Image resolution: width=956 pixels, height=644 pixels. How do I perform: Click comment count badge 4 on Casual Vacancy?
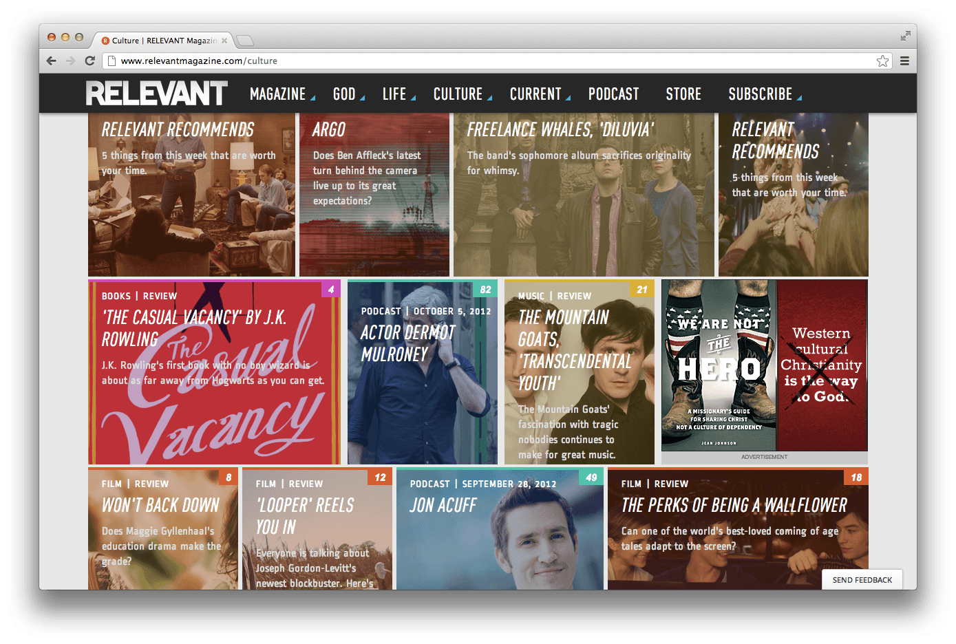(x=331, y=289)
